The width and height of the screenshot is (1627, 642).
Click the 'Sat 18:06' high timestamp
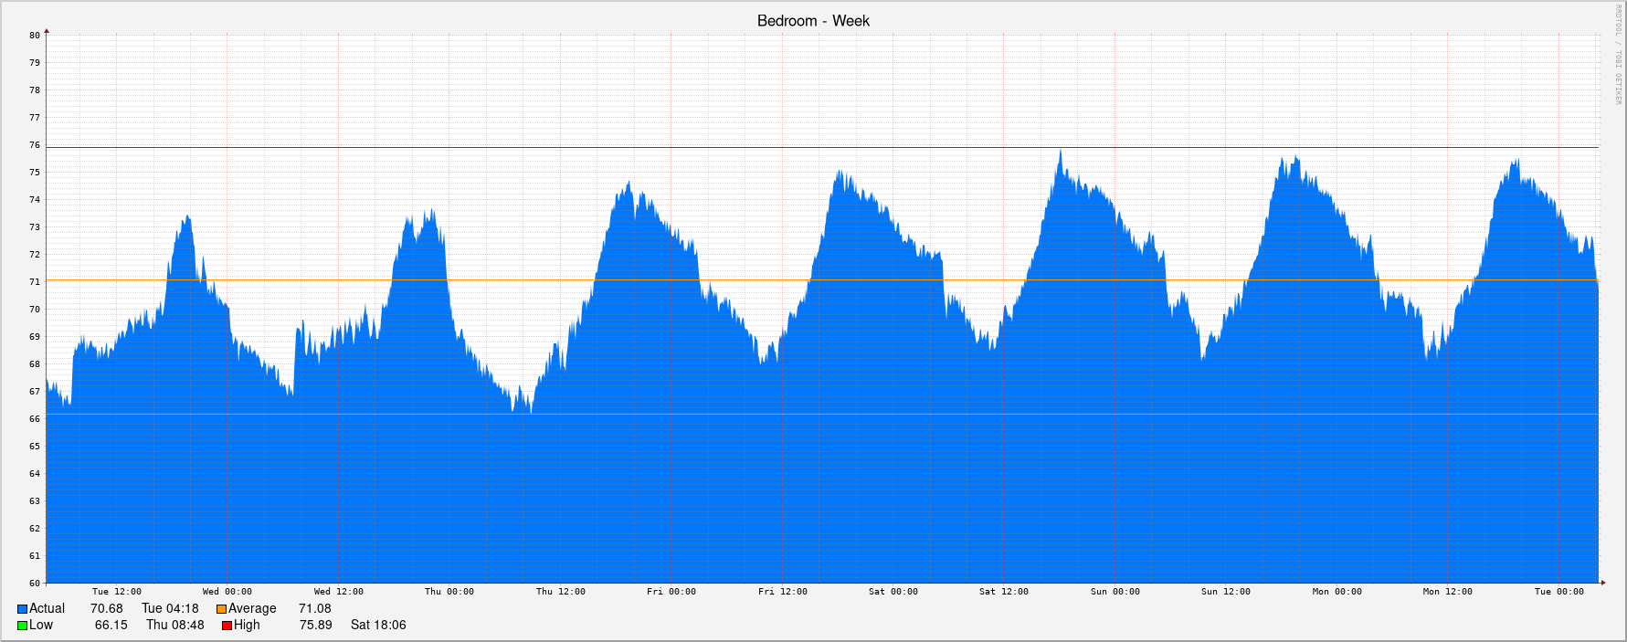click(x=378, y=625)
